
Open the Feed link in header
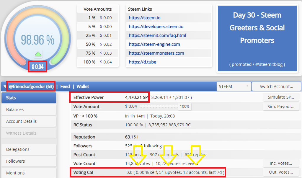click(x=65, y=86)
